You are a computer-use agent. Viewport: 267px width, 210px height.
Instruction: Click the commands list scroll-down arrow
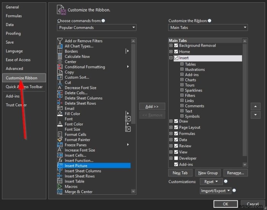[133, 192]
